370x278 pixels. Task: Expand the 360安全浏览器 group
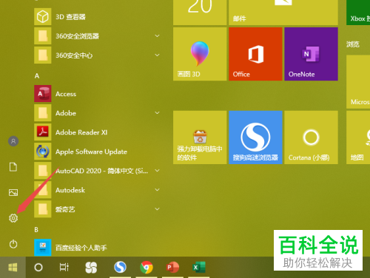point(157,36)
